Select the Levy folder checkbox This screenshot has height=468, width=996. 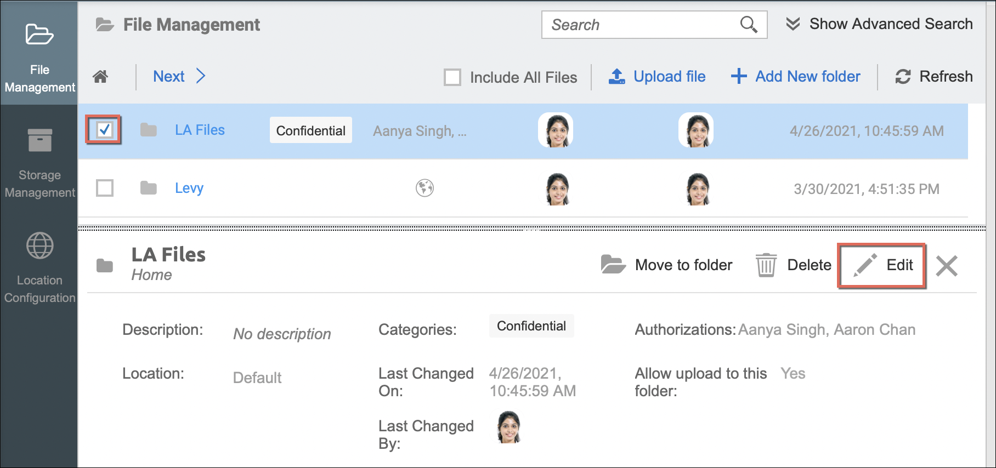click(104, 188)
